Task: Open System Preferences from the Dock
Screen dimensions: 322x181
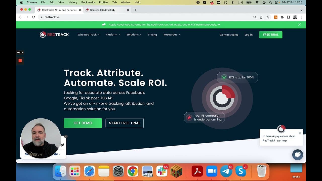Action: [118, 171]
